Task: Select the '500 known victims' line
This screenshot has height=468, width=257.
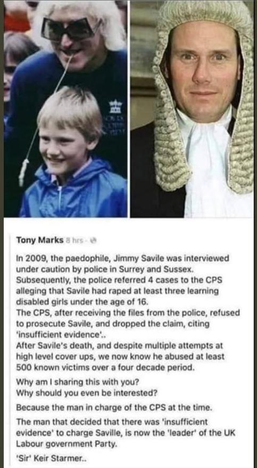Action: click(105, 367)
